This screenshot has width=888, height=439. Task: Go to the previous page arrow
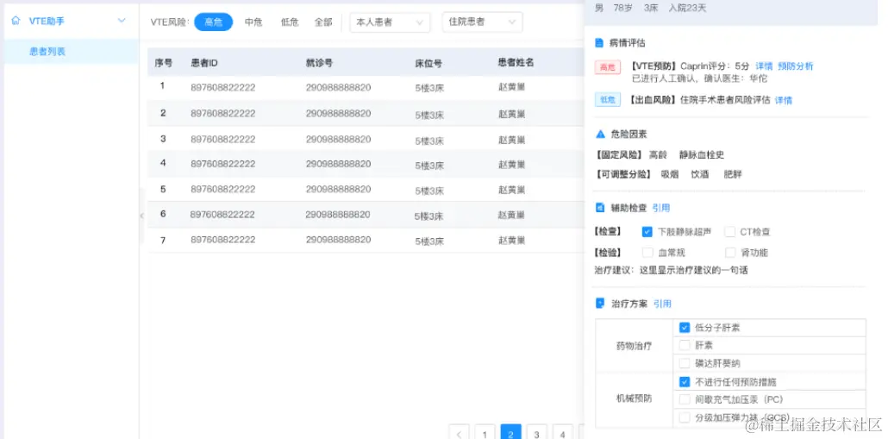[x=459, y=433]
